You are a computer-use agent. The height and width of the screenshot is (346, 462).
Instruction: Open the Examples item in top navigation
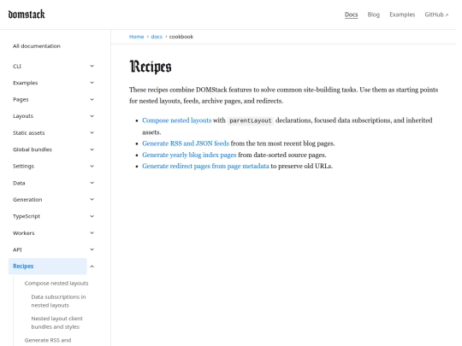pyautogui.click(x=402, y=15)
